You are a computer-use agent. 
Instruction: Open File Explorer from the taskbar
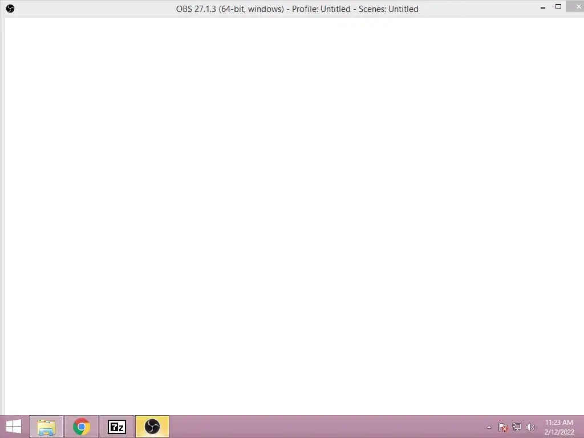point(46,427)
